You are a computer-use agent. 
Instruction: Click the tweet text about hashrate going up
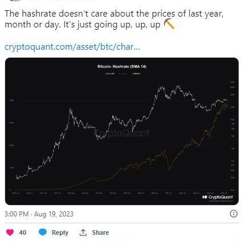114,19
